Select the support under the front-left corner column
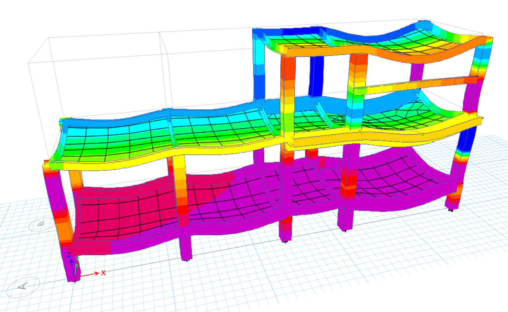Viewport: 508px width, 312px height. pos(75,281)
